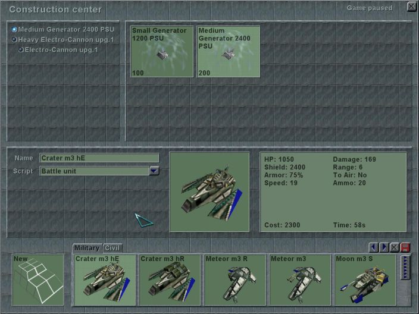
Task: Click the Armor: 75% stat
Action: click(283, 175)
